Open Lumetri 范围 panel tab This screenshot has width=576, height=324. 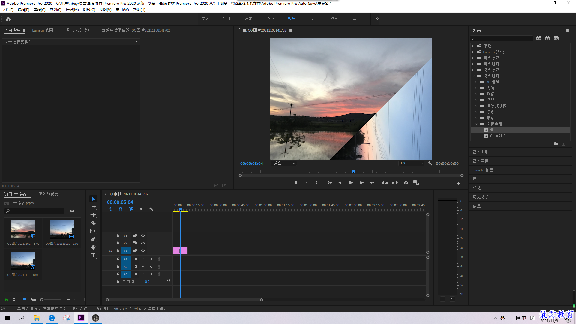[x=43, y=30]
